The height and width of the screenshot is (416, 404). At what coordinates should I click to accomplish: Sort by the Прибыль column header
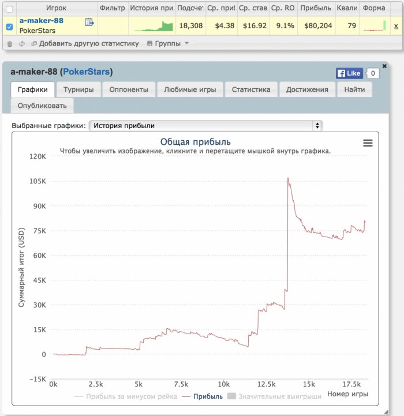[x=316, y=8]
